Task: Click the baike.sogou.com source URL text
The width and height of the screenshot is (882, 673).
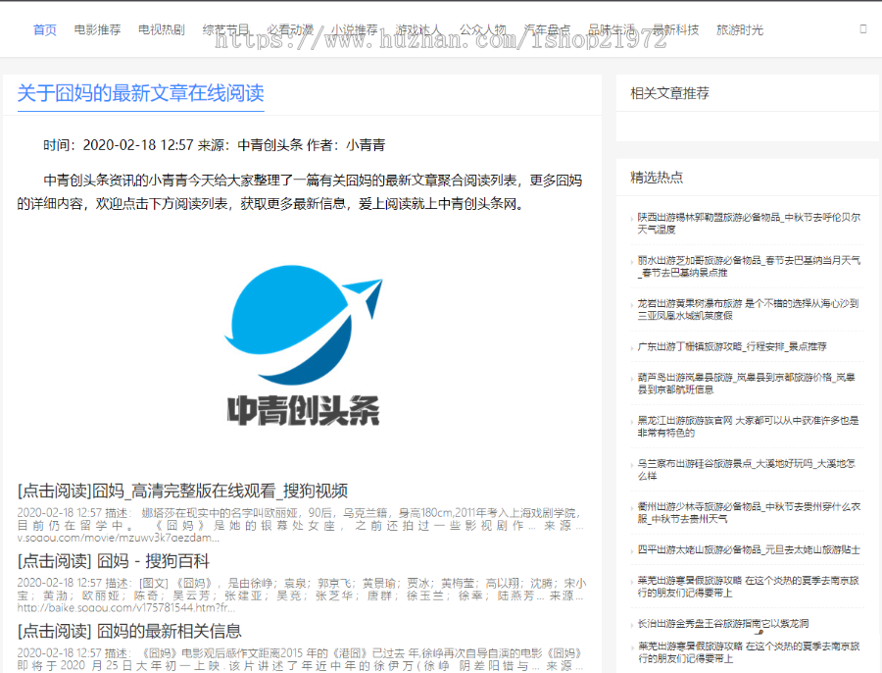Action: (x=126, y=607)
